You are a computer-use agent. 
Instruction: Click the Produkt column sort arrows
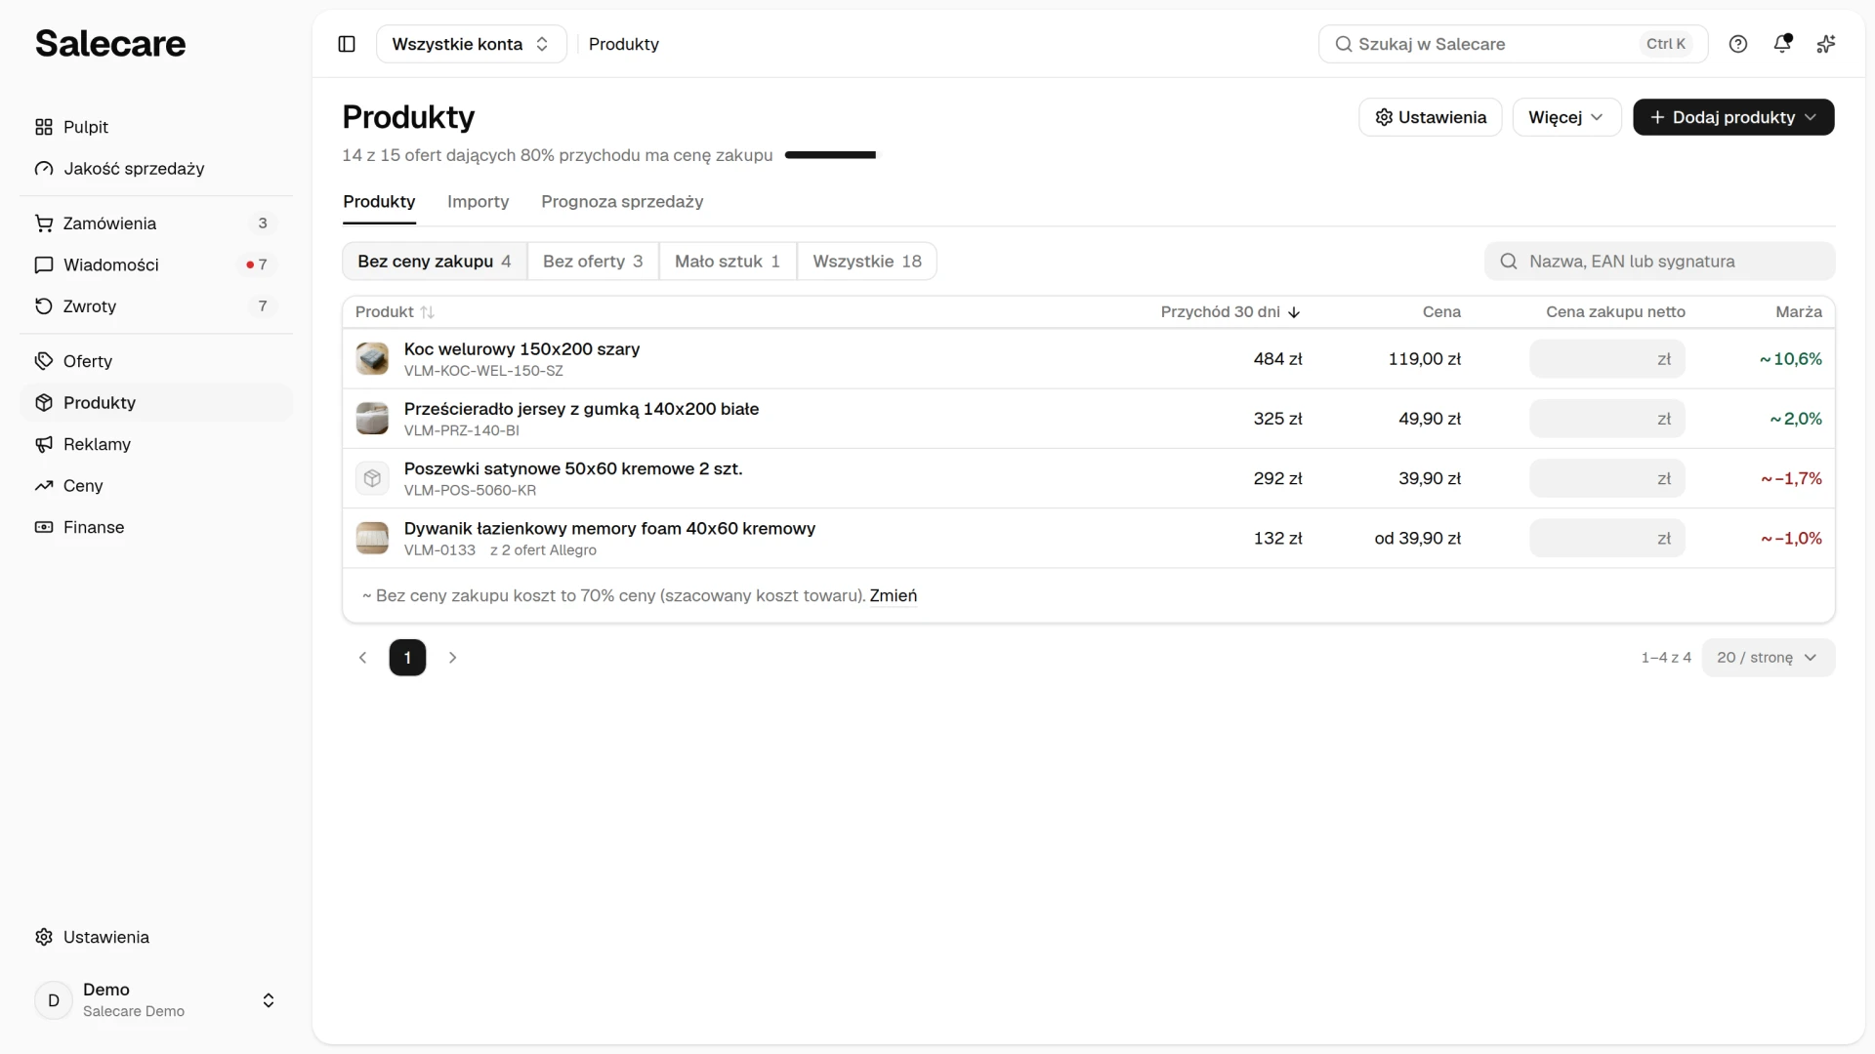point(427,312)
